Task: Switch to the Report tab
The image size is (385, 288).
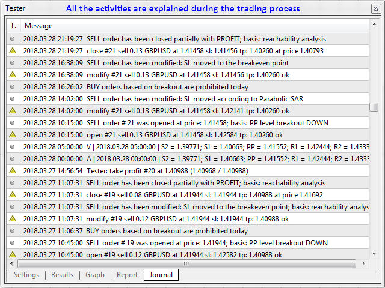Action: [127, 275]
